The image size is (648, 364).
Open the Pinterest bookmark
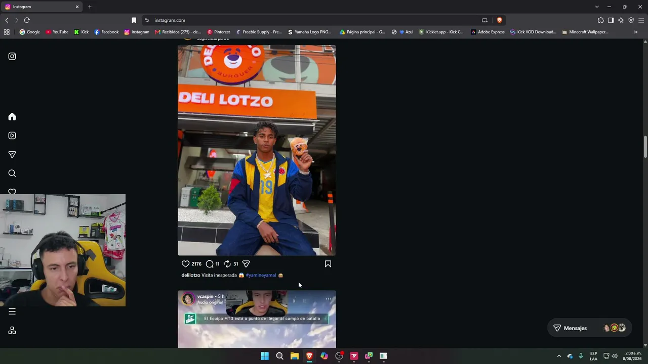click(x=218, y=32)
